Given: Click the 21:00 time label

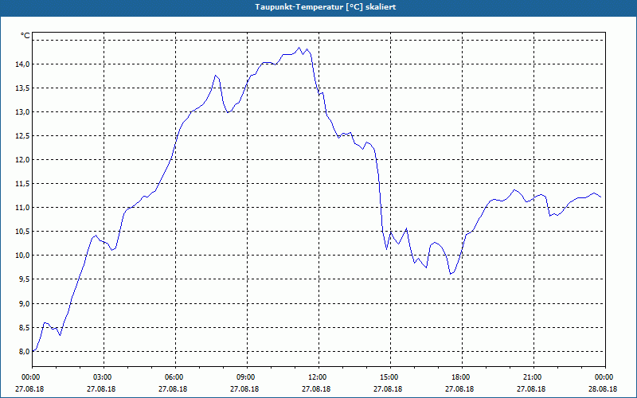Looking at the screenshot, I should pos(533,377).
